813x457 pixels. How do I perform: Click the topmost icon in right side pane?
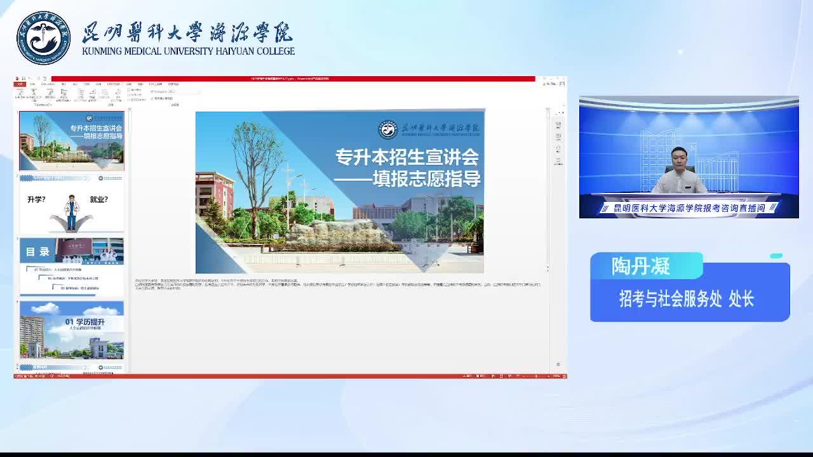[558, 125]
